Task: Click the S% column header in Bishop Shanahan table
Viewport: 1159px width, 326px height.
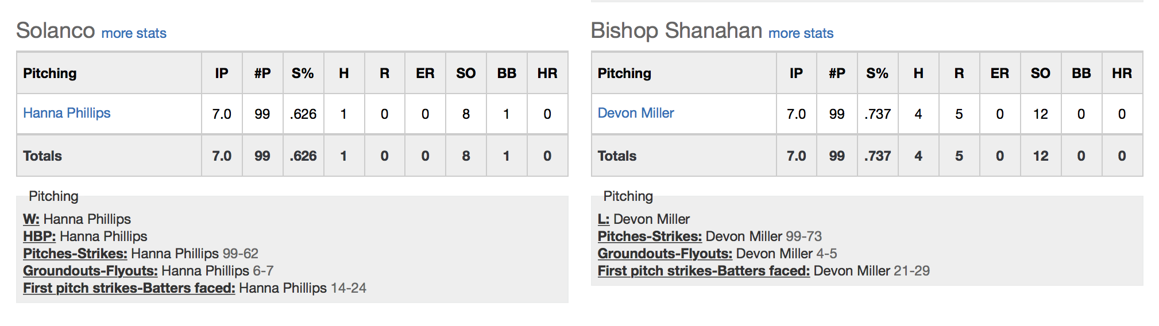Action: tap(878, 73)
